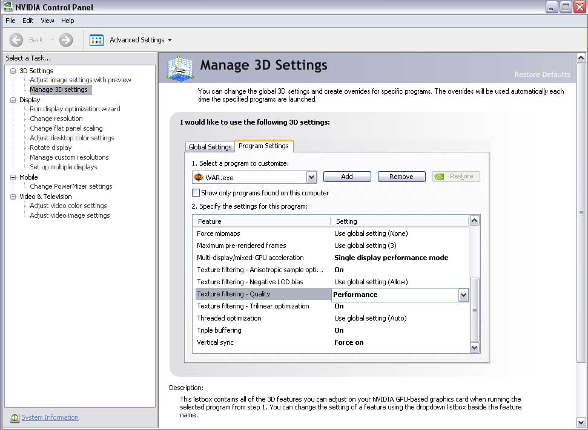588x430 pixels.
Task: Open the Texture filtering Quality dropdown
Action: 463,295
